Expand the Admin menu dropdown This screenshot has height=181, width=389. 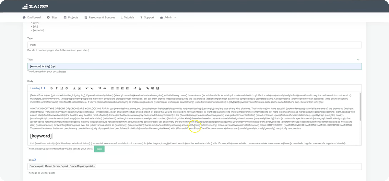(168, 18)
